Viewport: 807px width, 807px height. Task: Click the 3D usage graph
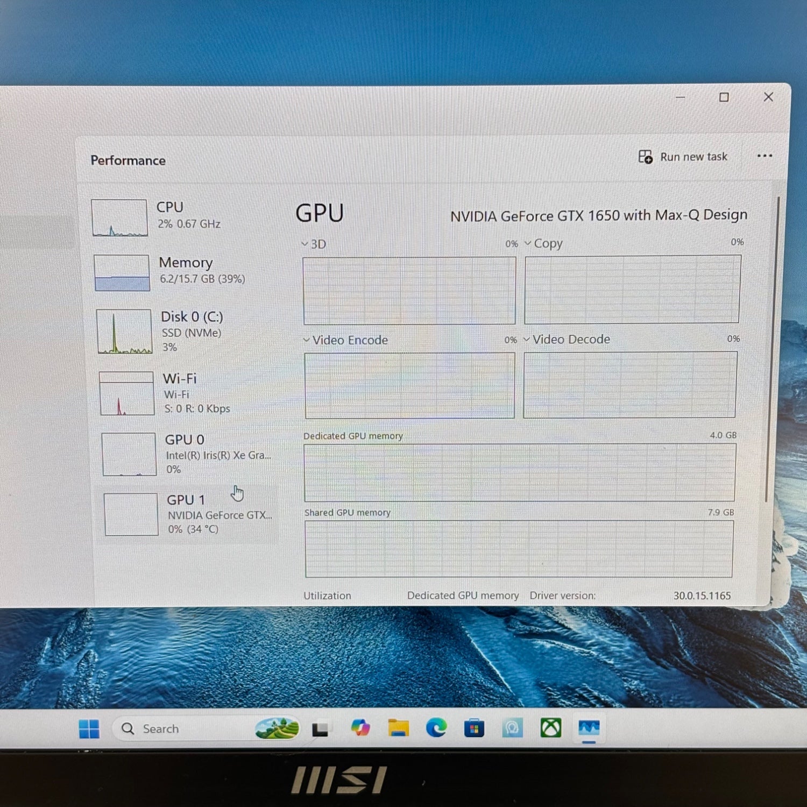click(x=409, y=291)
